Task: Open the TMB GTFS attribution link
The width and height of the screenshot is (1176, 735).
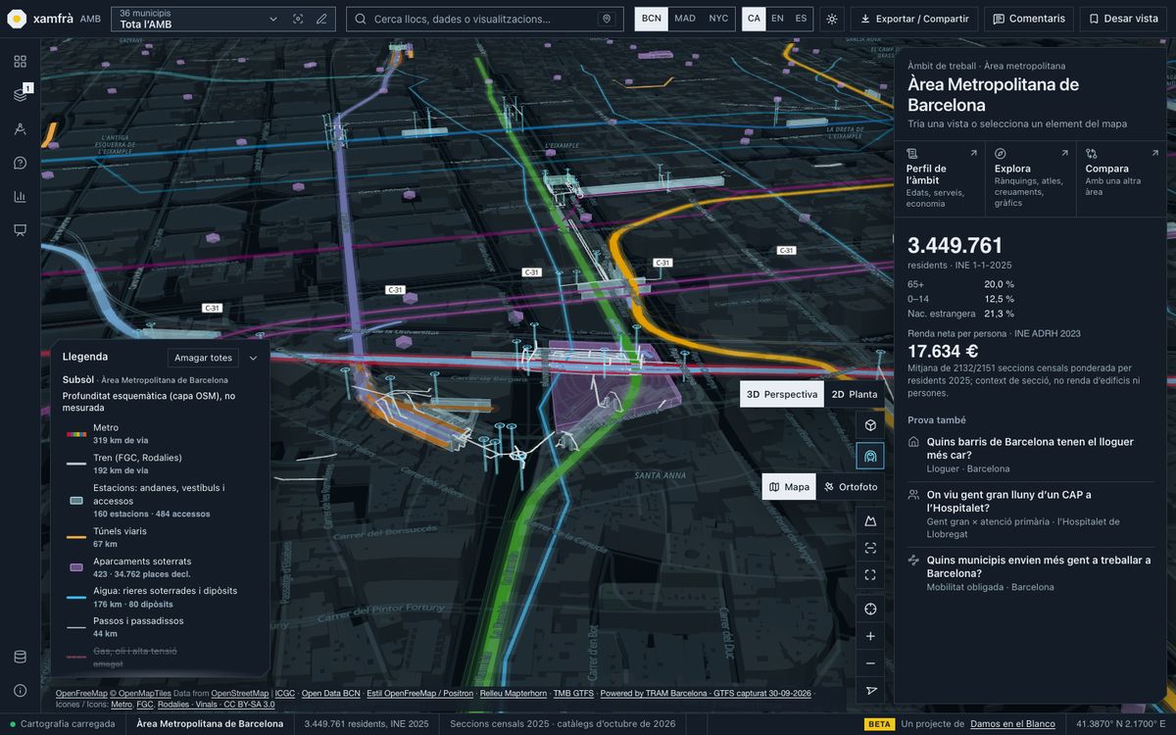Action: click(x=573, y=694)
